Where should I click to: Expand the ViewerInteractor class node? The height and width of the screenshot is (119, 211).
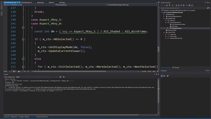click(168, 28)
